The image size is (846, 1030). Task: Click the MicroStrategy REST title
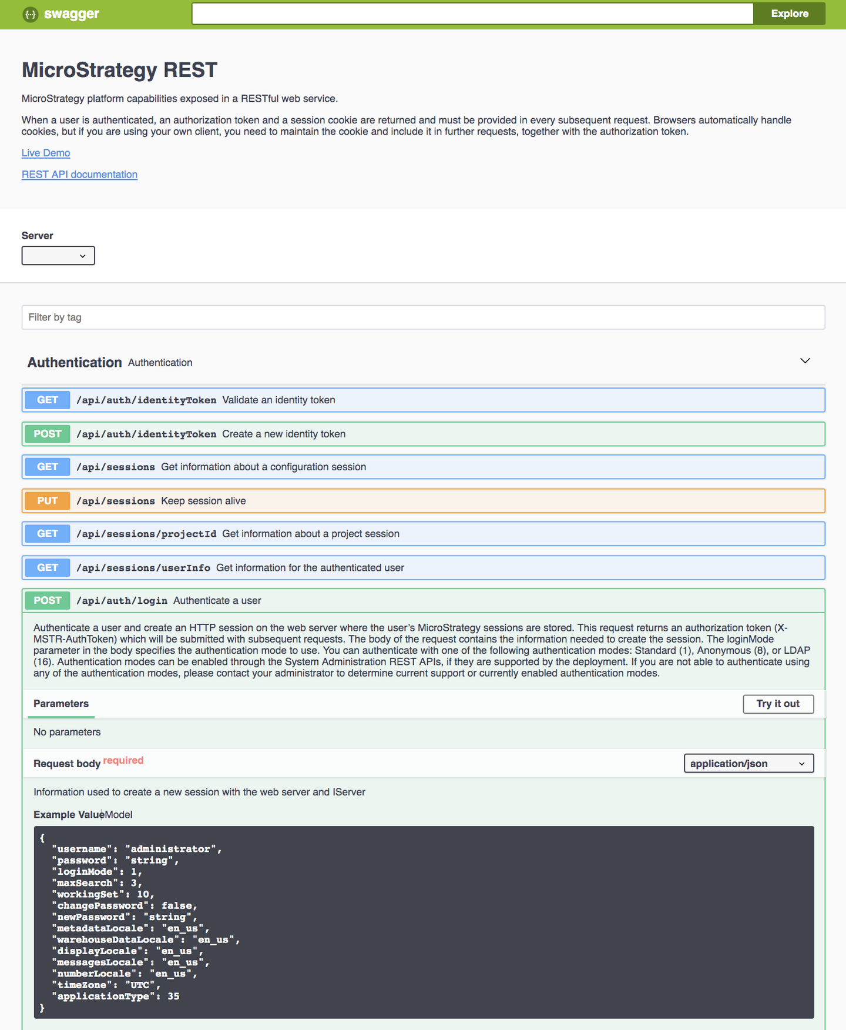(119, 70)
